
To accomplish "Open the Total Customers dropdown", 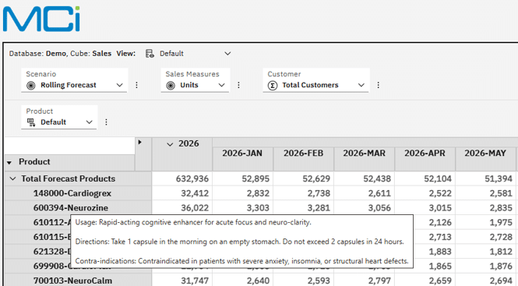I will (361, 85).
